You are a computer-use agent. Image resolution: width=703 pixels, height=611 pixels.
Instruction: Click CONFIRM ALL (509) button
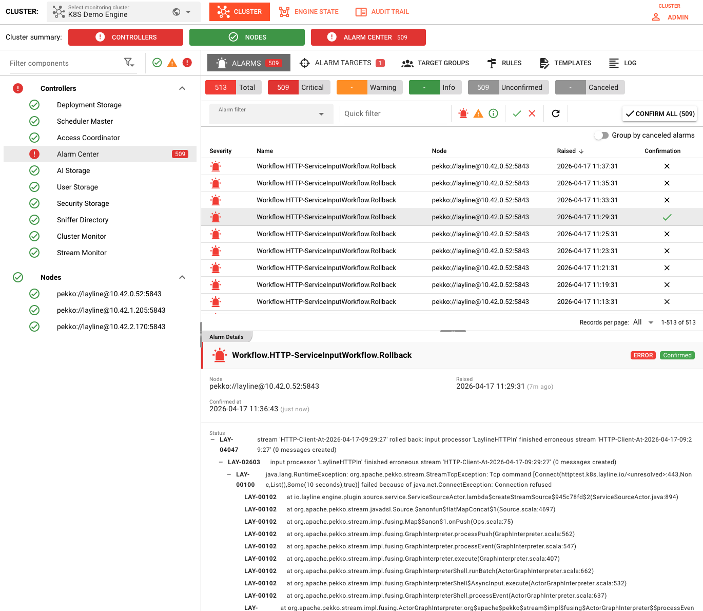click(x=660, y=113)
